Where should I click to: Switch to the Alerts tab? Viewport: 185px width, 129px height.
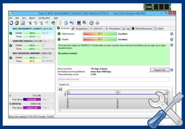159,29
